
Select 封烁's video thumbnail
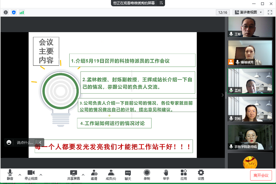coord(250,109)
